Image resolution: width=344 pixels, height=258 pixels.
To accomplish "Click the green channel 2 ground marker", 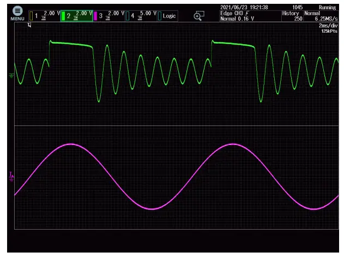I will (x=11, y=76).
